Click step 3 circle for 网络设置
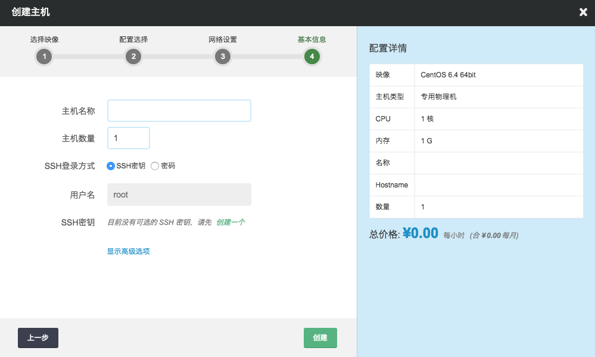 tap(223, 57)
